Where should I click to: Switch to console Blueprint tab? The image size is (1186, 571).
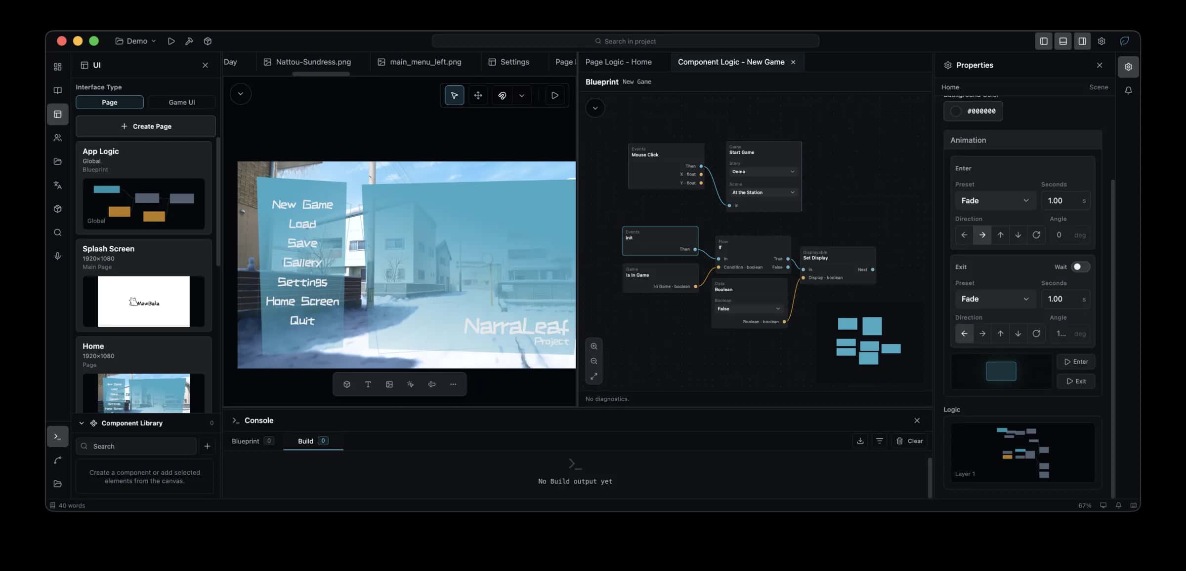coord(253,441)
